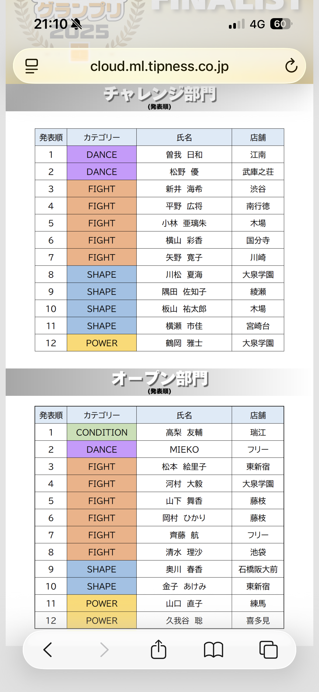Tap the silent mode bell icon
Screen dimensions: 319x692
76,24
